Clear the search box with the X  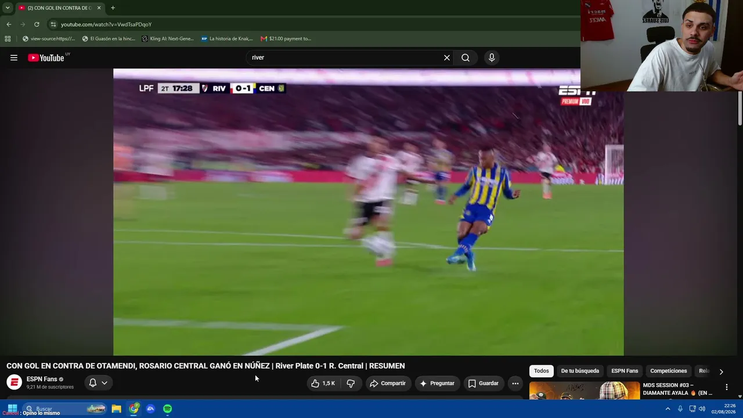tap(447, 57)
